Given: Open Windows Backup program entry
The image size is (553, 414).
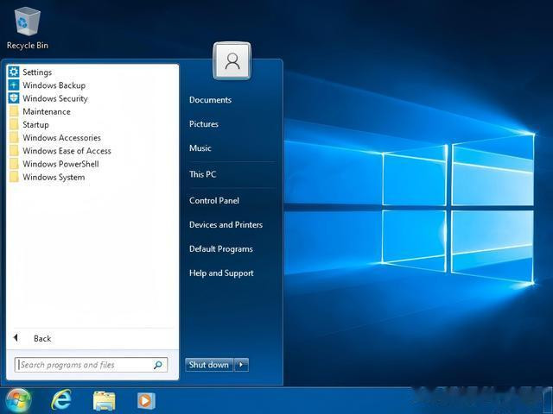Looking at the screenshot, I should pyautogui.click(x=47, y=85).
